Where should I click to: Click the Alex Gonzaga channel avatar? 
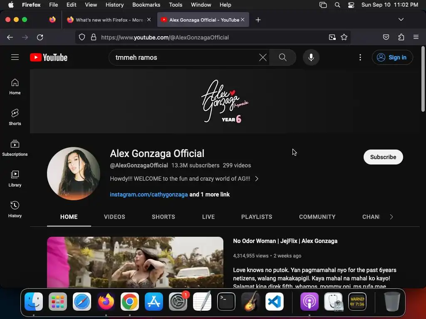click(74, 174)
